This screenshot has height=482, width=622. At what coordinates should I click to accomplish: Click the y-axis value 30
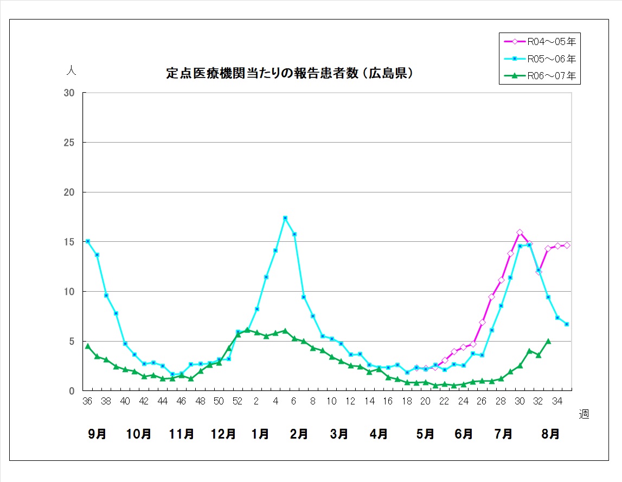(69, 93)
